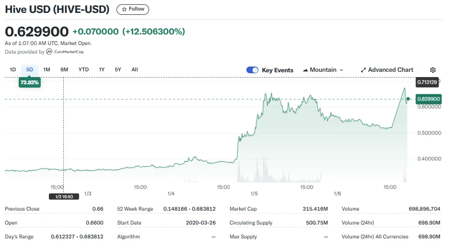The width and height of the screenshot is (452, 247).
Task: Click the Day's Range value 0.612327 - 0.683812
Action: click(x=77, y=236)
